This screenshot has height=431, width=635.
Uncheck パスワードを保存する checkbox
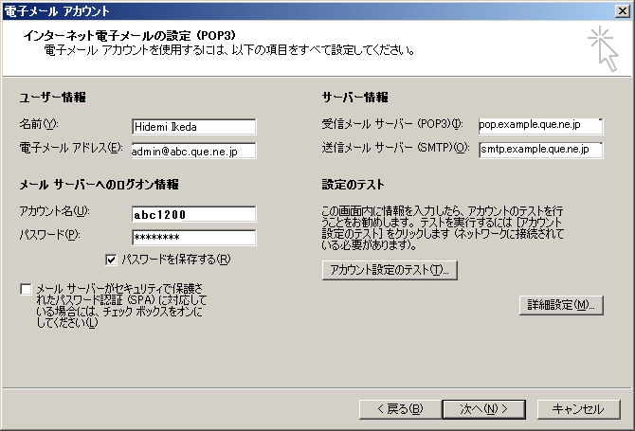111,260
